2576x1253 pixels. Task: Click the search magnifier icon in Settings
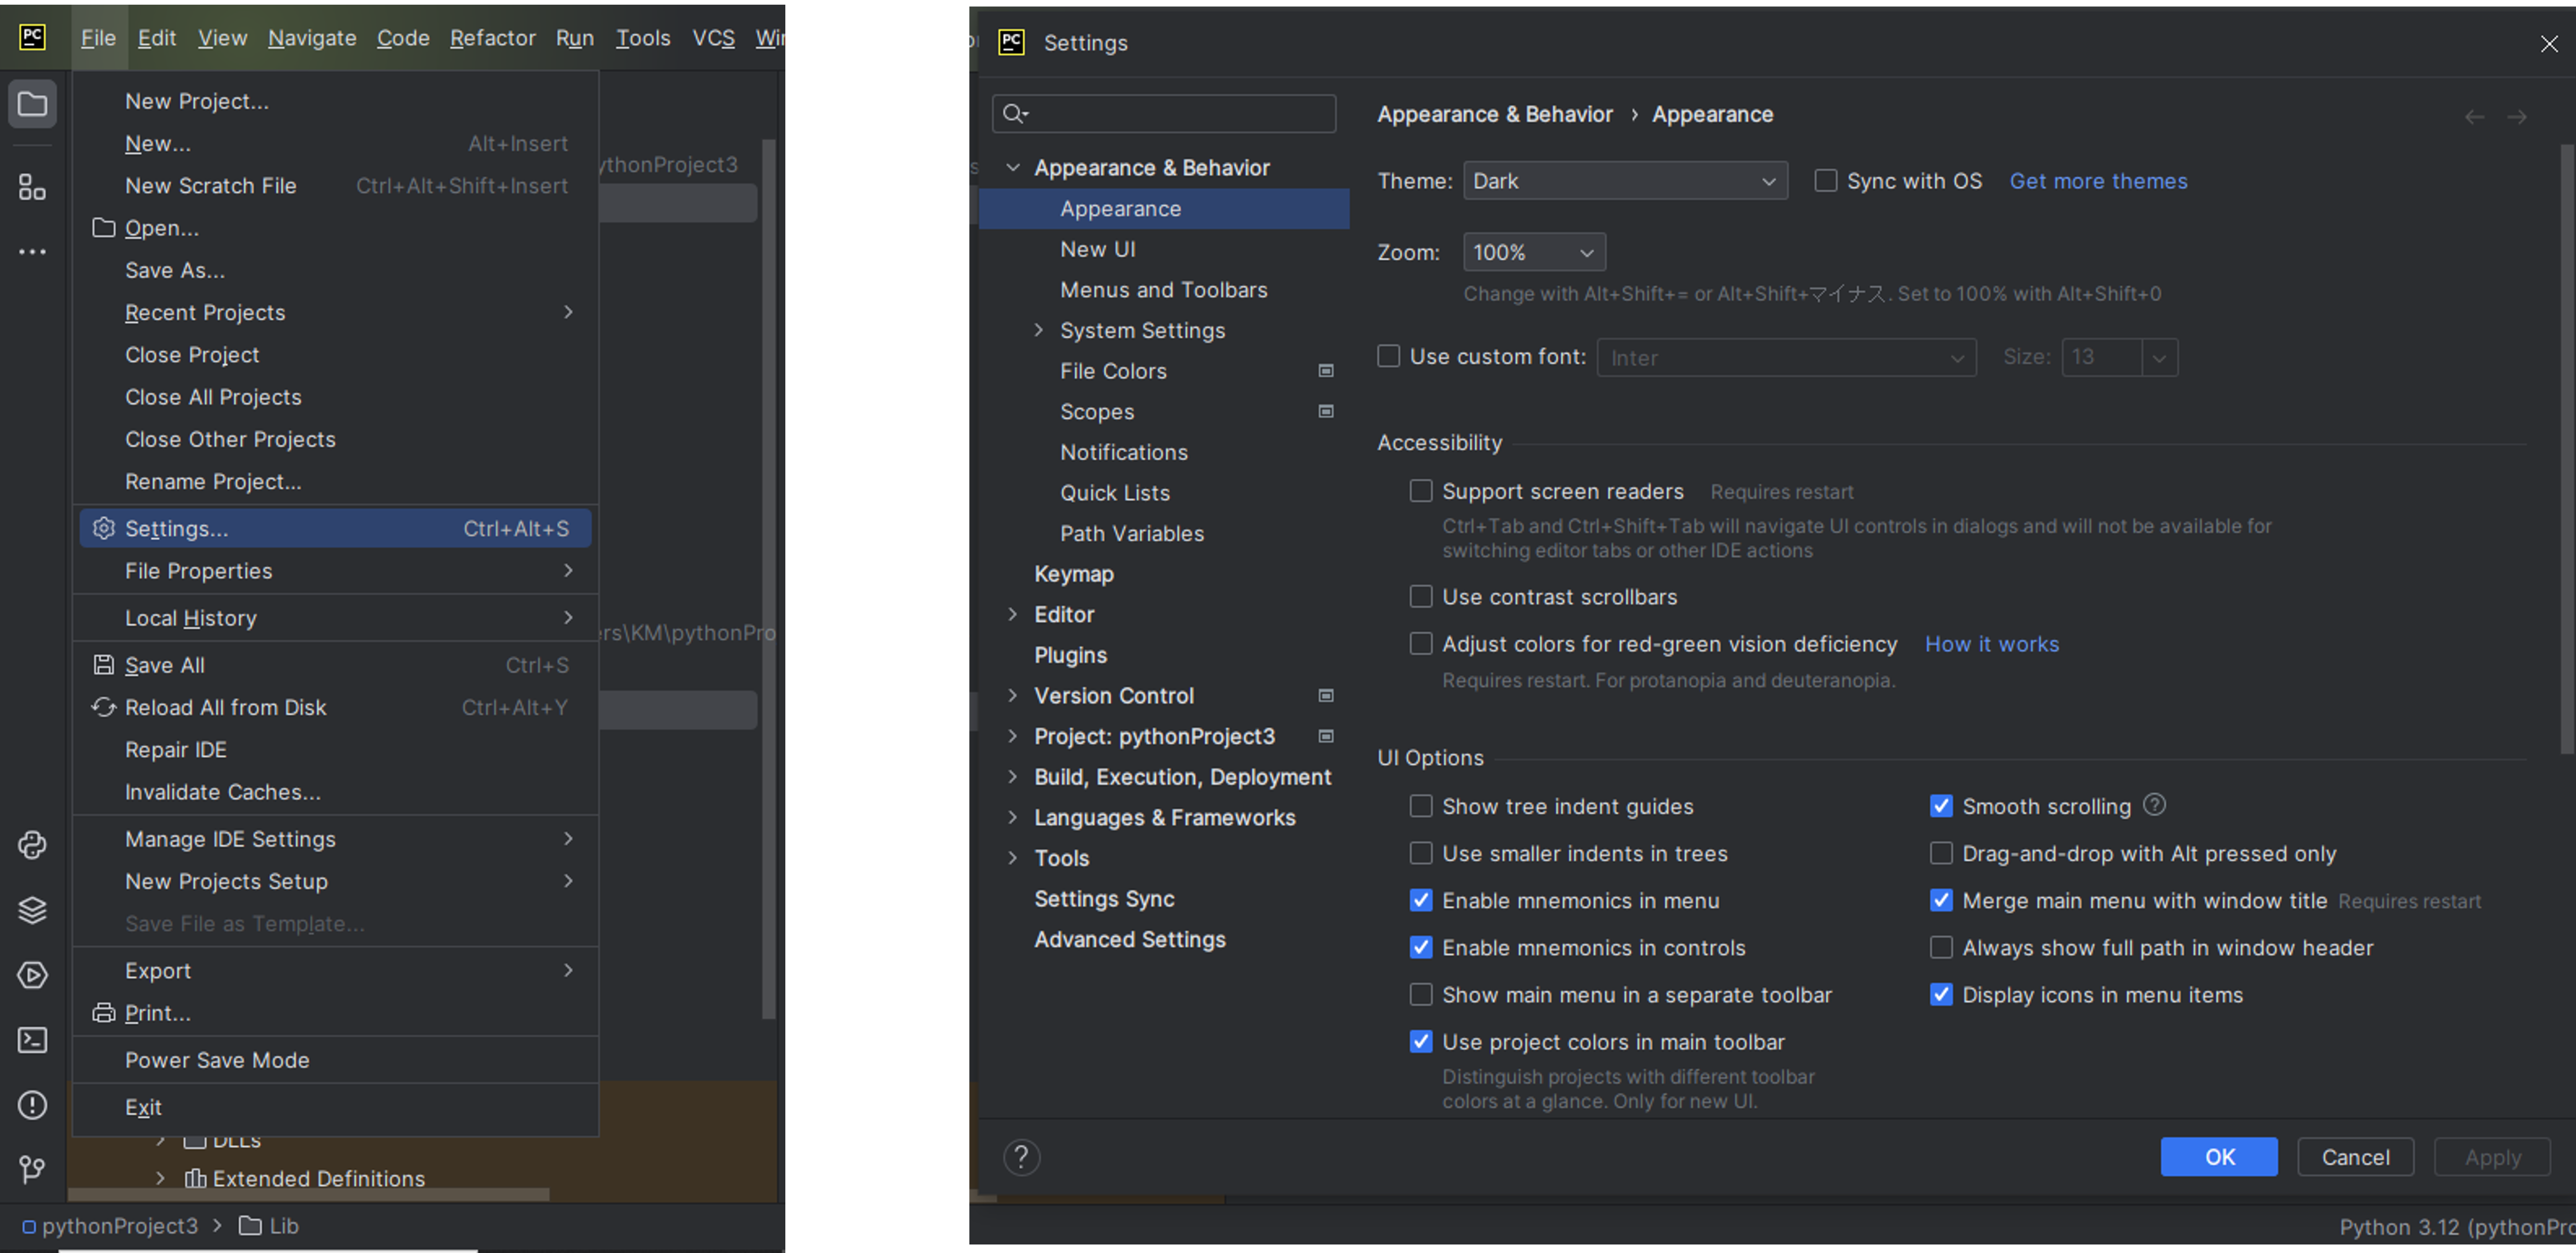coord(1015,114)
